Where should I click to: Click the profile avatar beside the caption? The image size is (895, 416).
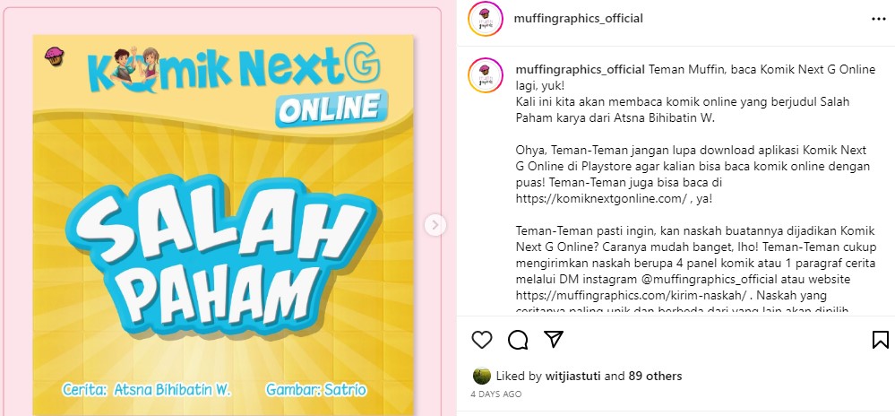coord(486,75)
